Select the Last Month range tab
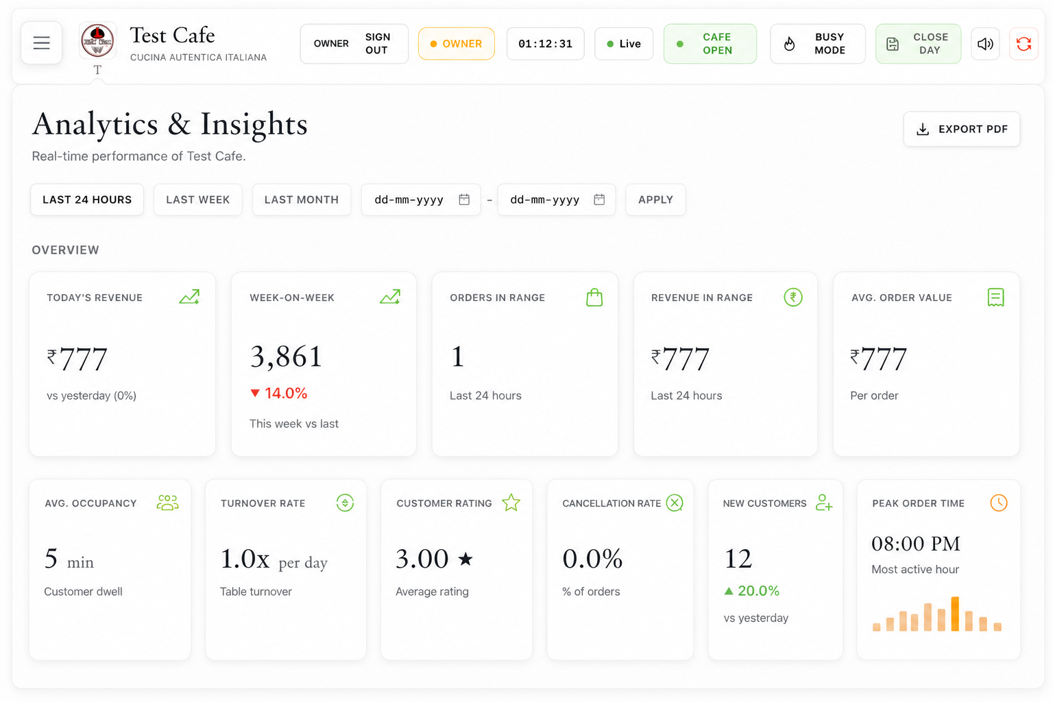Viewport: 1053px width, 702px height. pos(302,199)
